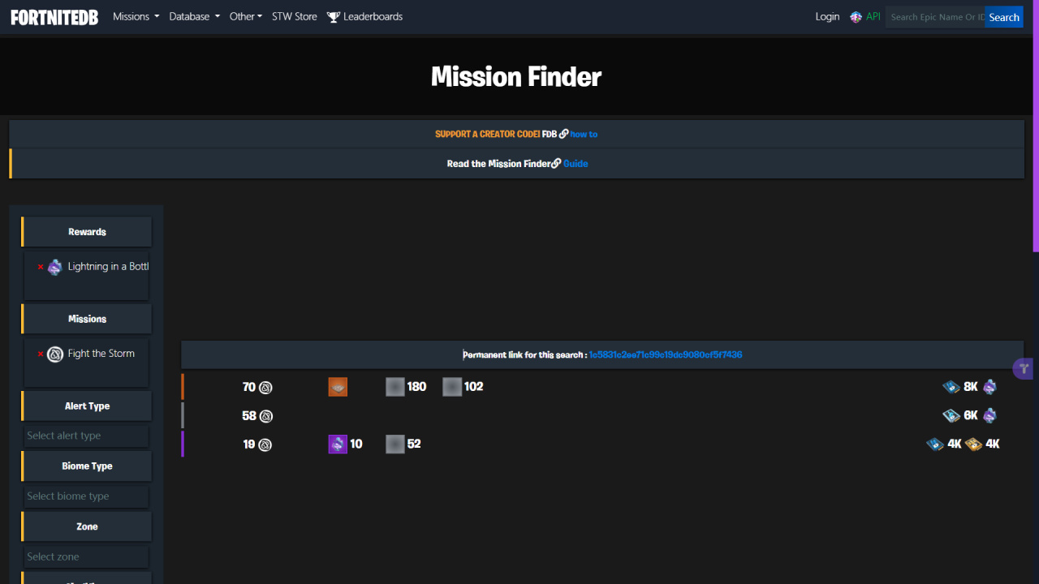Viewport: 1039px width, 584px height.
Task: Open the Leaderboards page
Action: pyautogui.click(x=373, y=16)
